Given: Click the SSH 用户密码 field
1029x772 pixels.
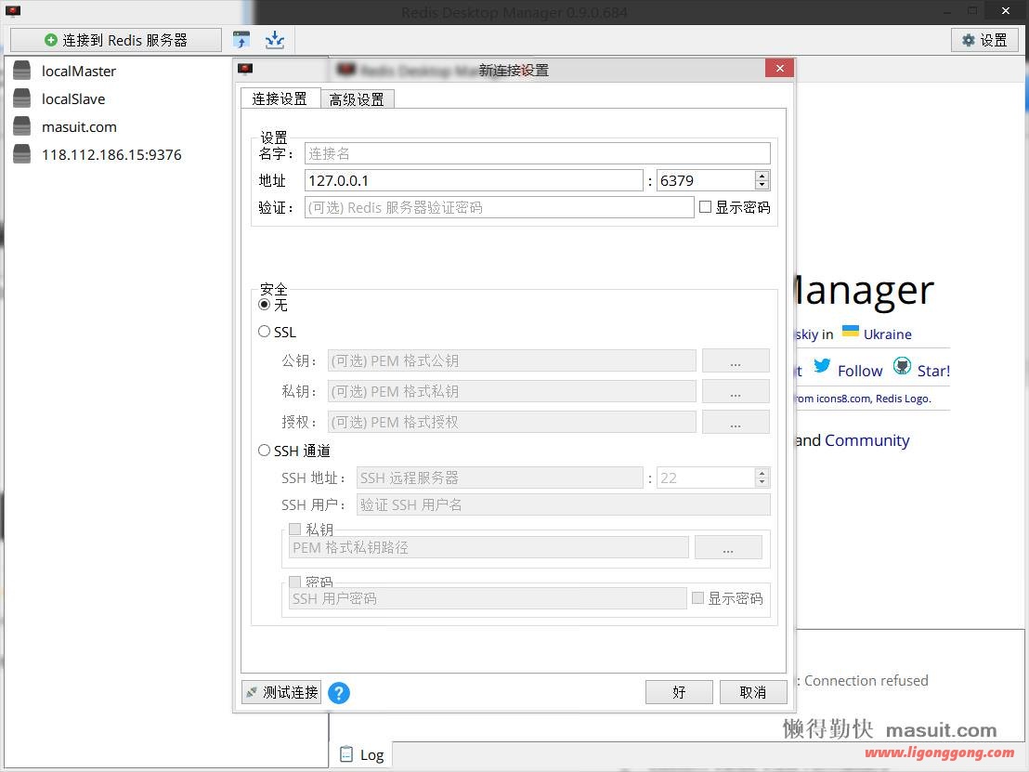Looking at the screenshot, I should (x=488, y=598).
